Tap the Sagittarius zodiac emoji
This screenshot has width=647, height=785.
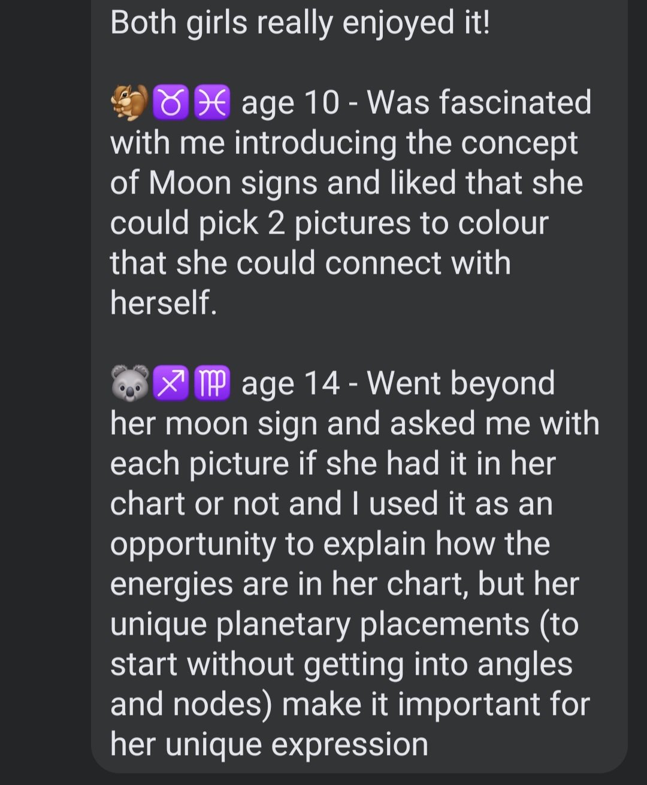coord(171,384)
